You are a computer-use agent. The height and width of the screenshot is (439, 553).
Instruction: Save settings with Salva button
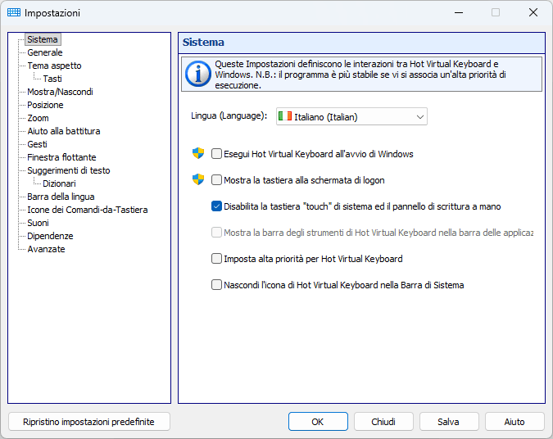tap(449, 421)
